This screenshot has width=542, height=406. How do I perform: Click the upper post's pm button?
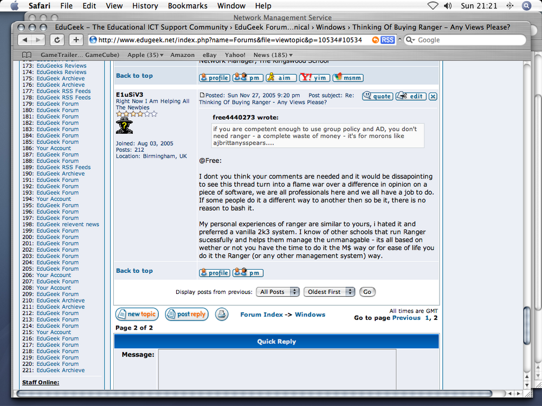point(248,77)
